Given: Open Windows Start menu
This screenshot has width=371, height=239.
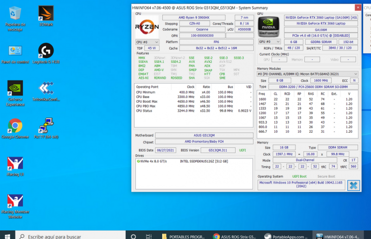Looking at the screenshot, I should point(7,236).
